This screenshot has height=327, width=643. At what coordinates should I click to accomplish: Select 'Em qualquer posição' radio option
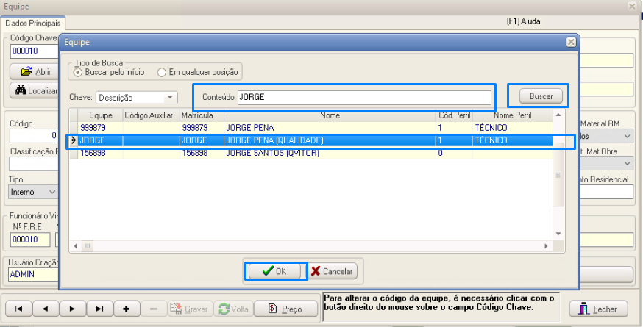[x=161, y=72]
